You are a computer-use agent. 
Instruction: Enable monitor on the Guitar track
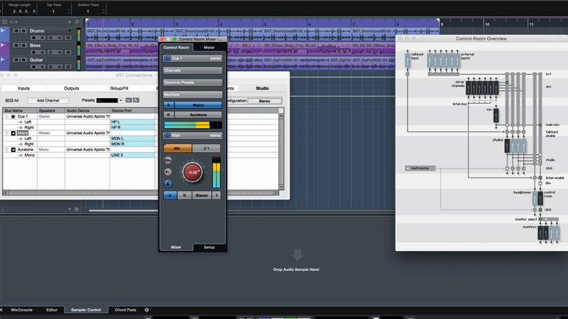click(42, 67)
